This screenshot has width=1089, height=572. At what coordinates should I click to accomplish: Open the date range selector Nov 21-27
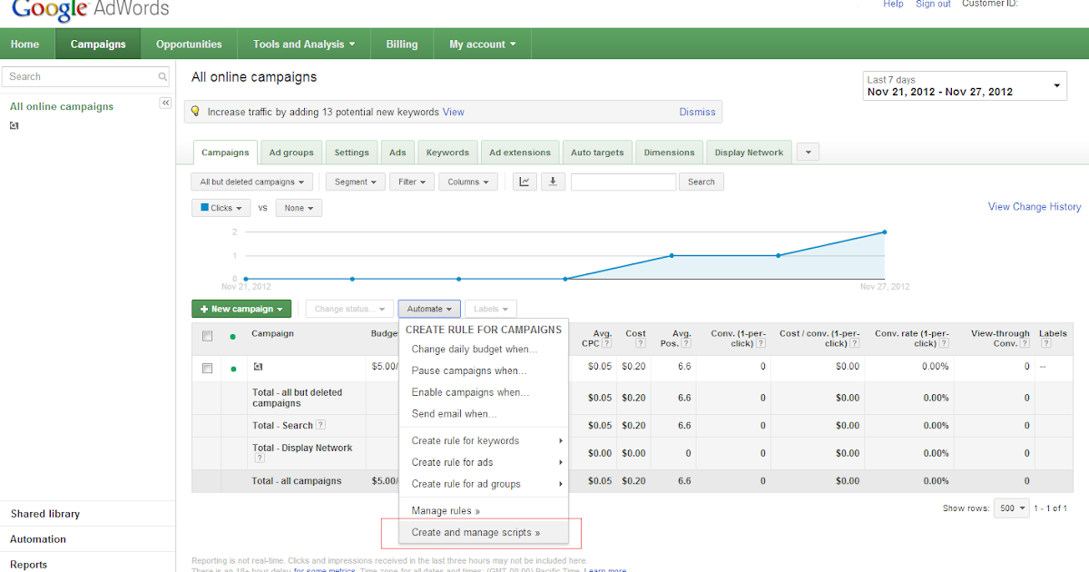tap(964, 85)
